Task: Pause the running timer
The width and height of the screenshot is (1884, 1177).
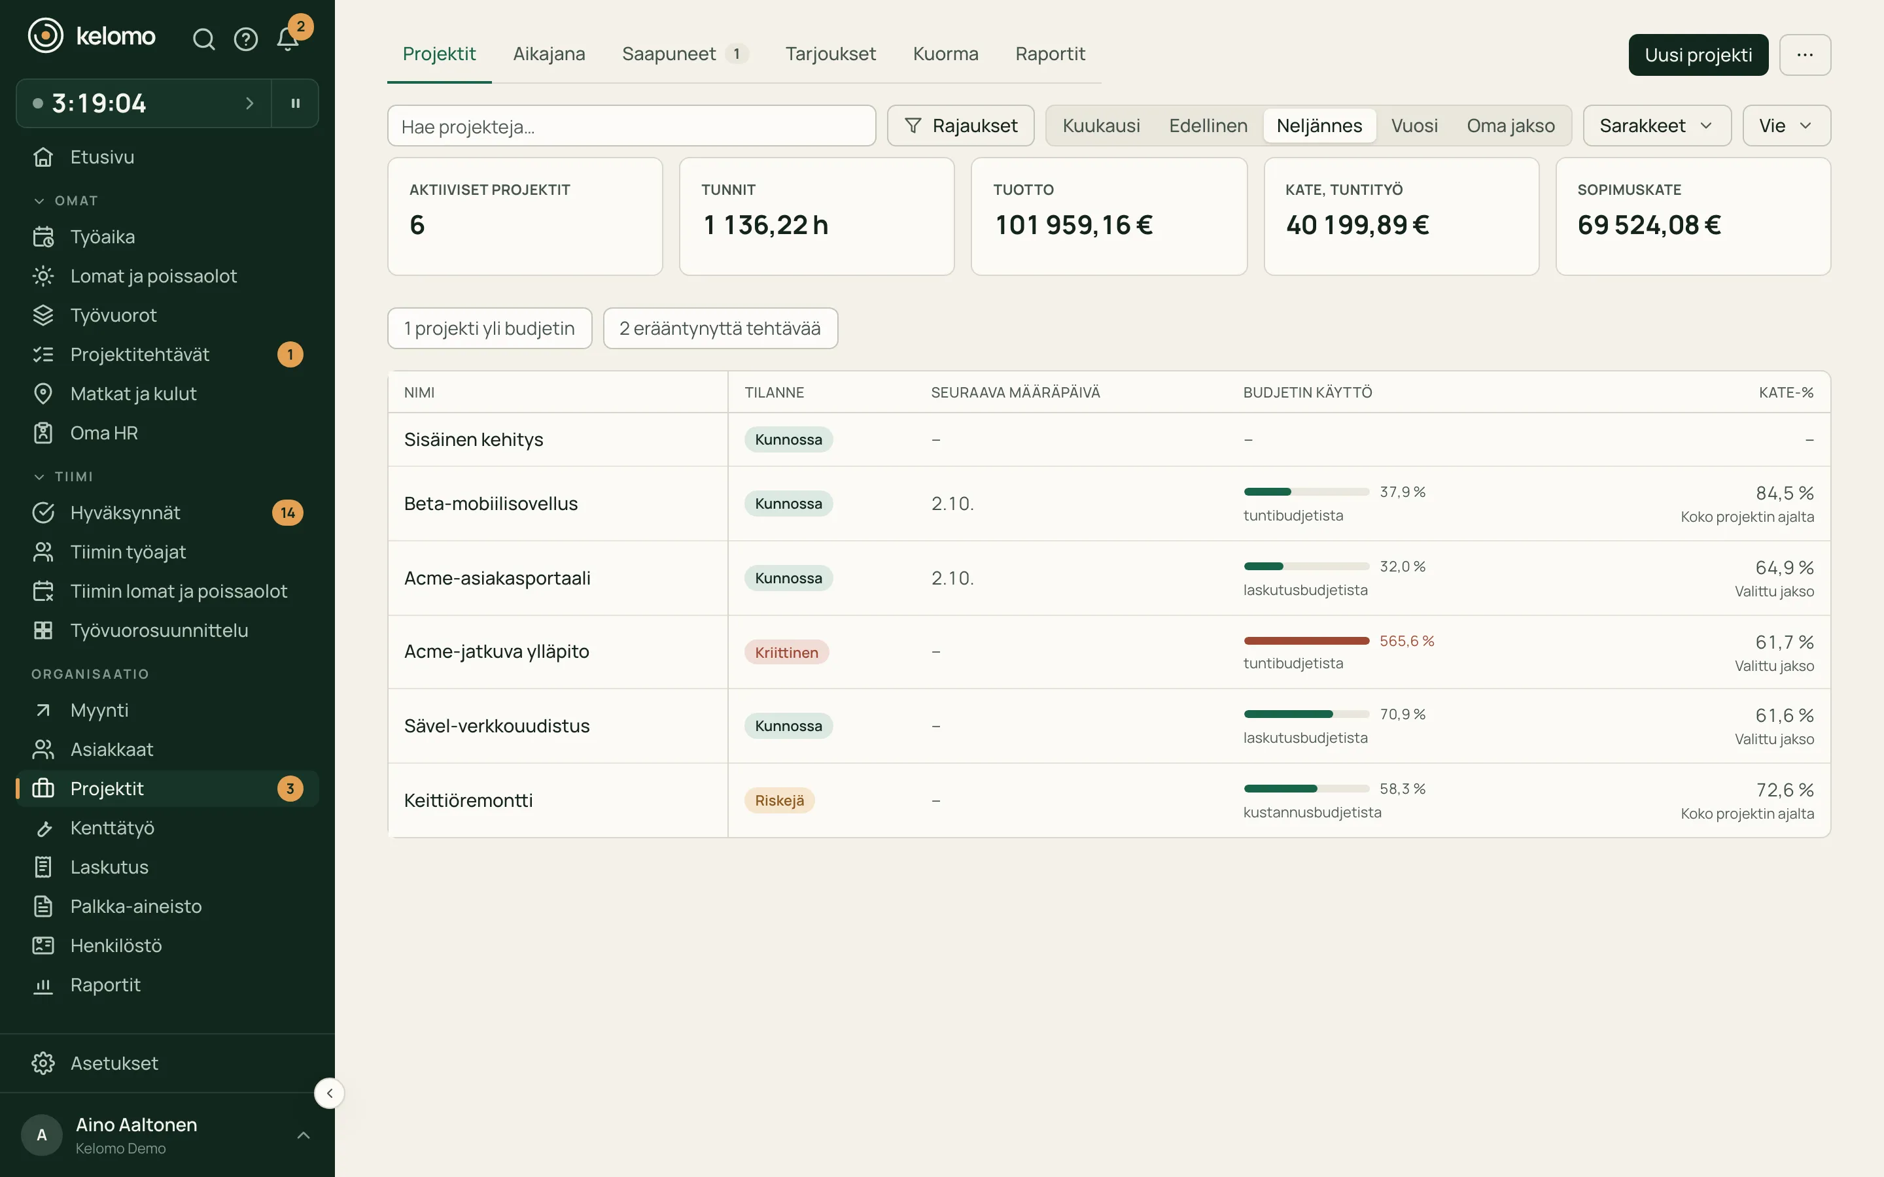Action: tap(295, 103)
